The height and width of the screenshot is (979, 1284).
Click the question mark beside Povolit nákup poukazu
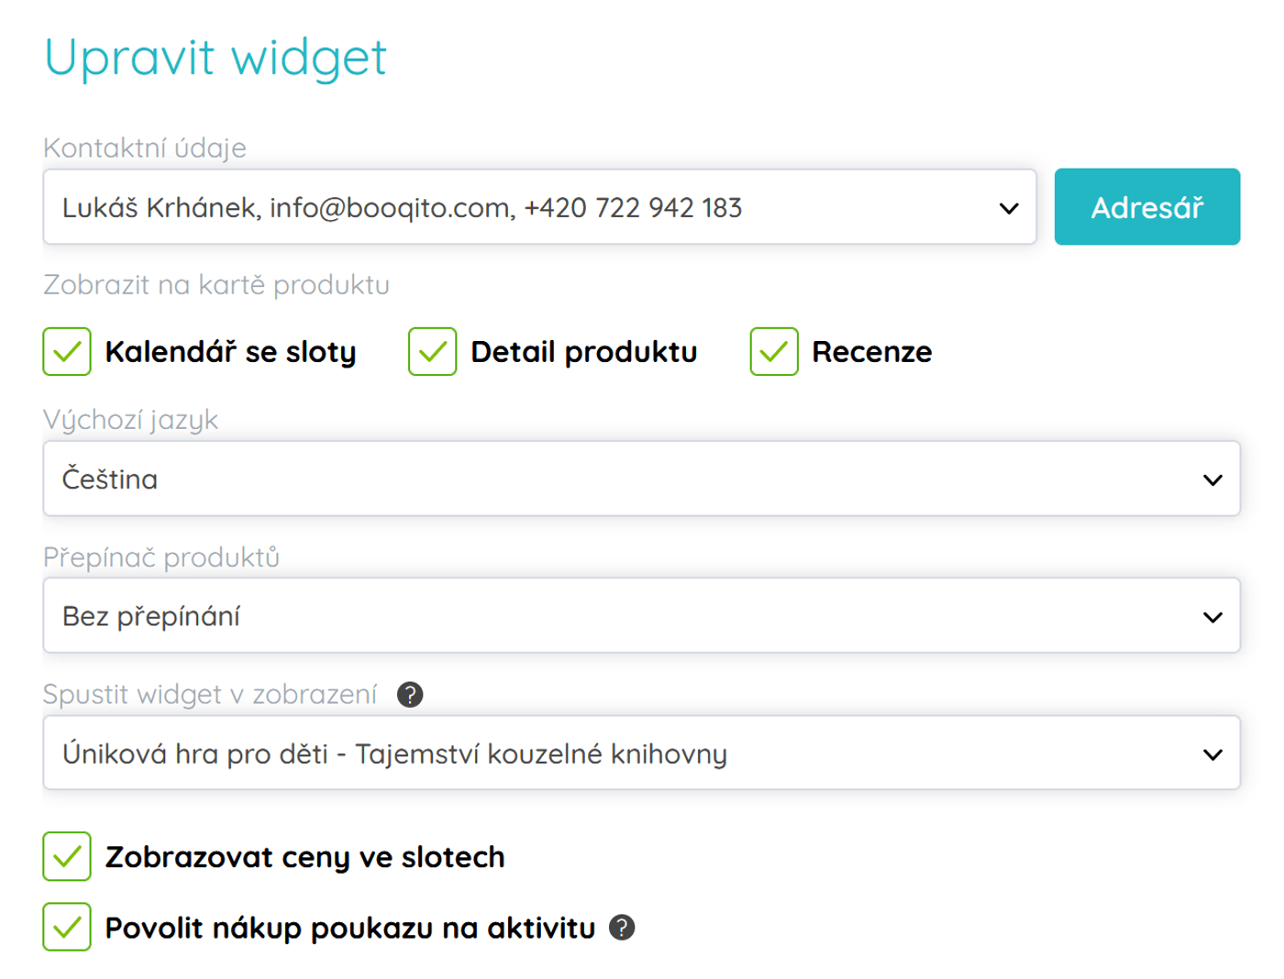coord(624,929)
